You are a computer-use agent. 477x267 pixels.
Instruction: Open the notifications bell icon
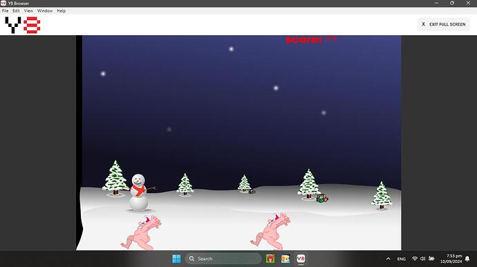[467, 259]
